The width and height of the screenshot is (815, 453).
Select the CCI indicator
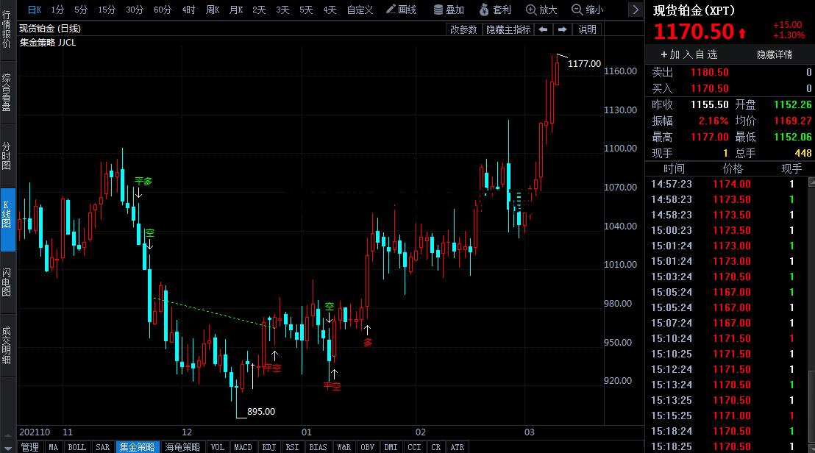click(x=414, y=447)
